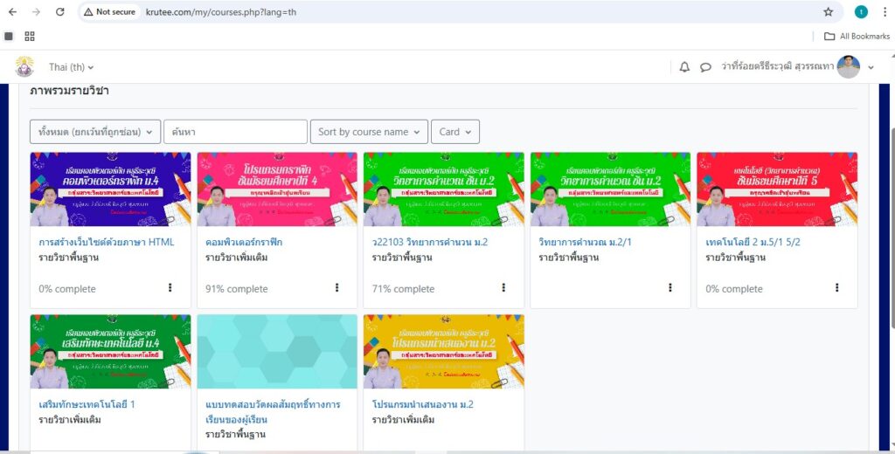This screenshot has height=454, width=895.
Task: Open three-dot menu on วิทยาการคำนวณ ม.2/1 card
Action: (x=670, y=288)
